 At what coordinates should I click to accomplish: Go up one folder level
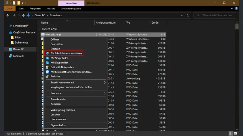point(23,15)
